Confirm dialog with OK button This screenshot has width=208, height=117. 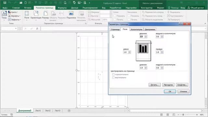170,92
